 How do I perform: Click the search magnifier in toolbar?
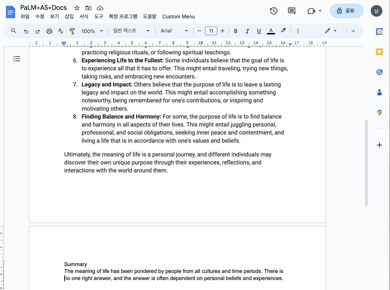point(14,31)
